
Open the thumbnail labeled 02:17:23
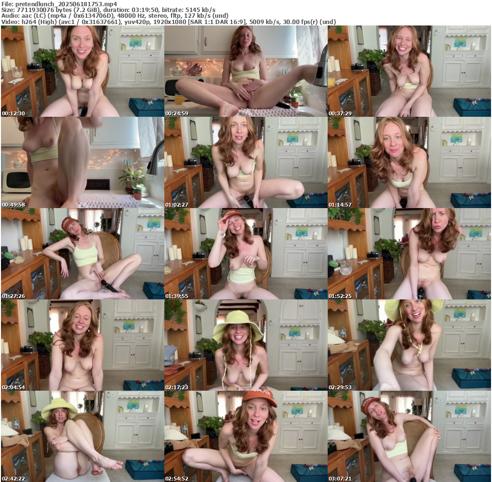pyautogui.click(x=246, y=345)
